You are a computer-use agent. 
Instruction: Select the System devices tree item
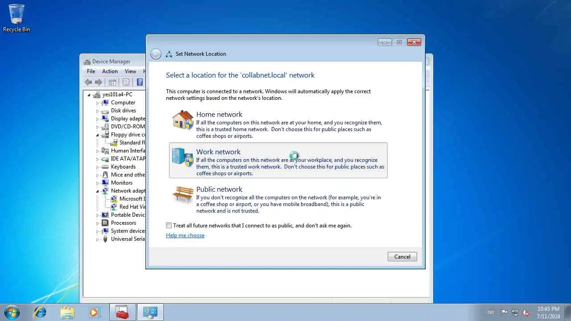[128, 231]
